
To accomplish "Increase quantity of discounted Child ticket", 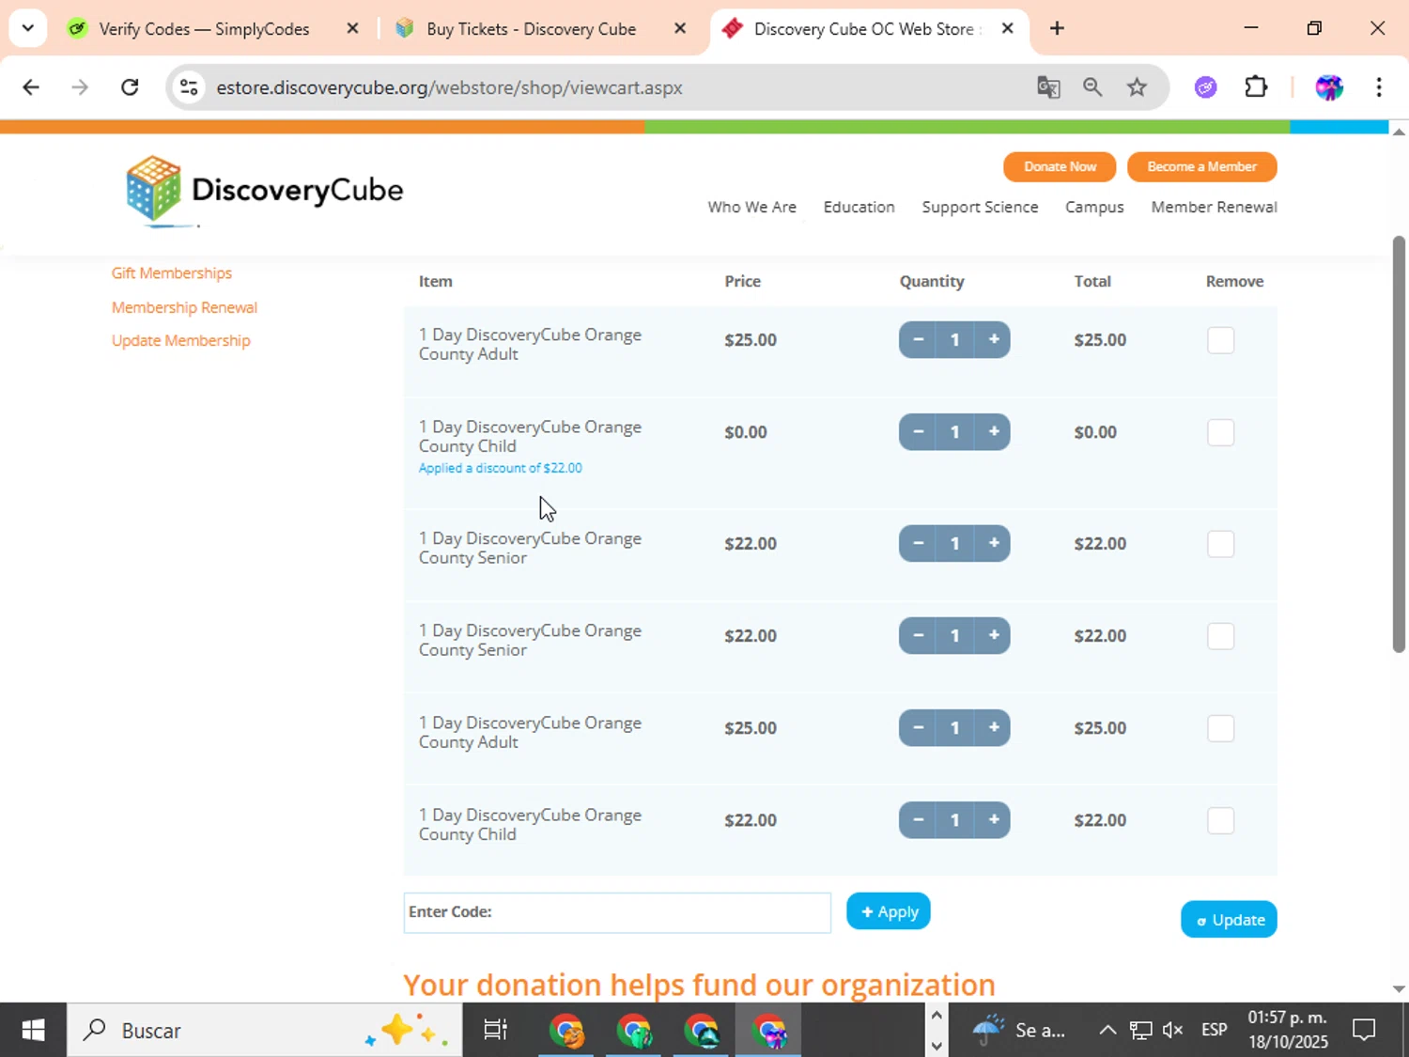I will point(993,432).
